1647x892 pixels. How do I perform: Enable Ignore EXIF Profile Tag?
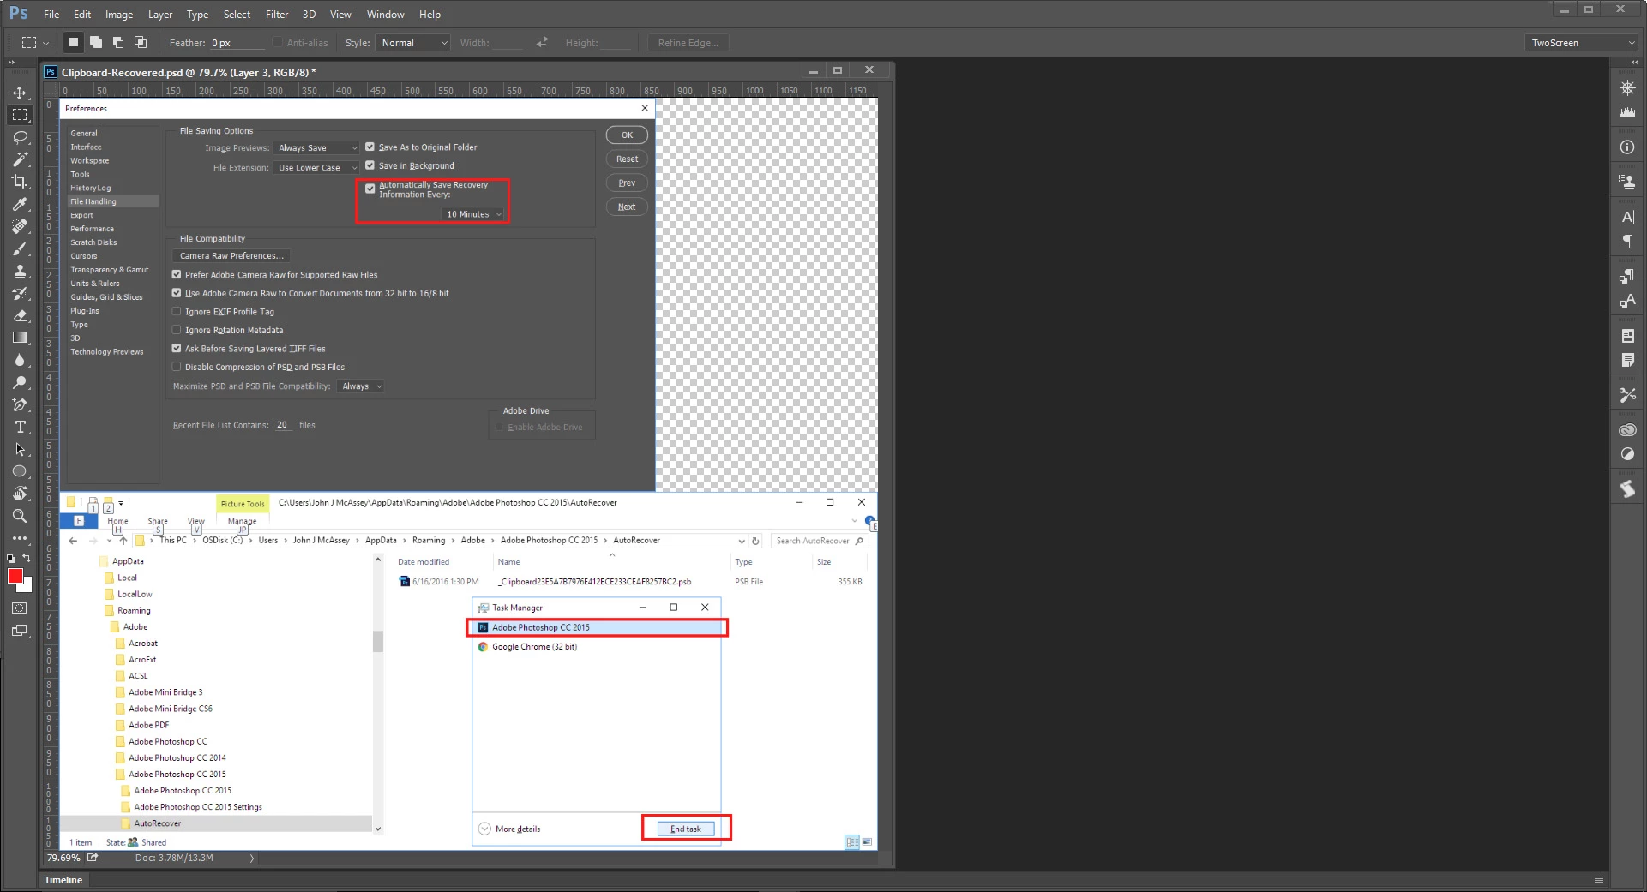[x=177, y=312]
